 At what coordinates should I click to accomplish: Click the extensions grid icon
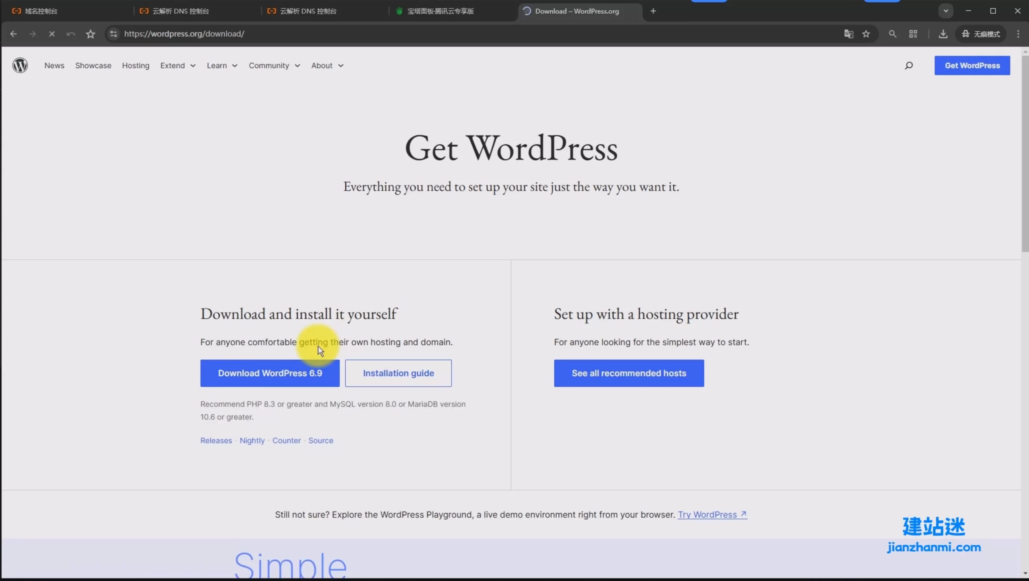[x=913, y=34]
